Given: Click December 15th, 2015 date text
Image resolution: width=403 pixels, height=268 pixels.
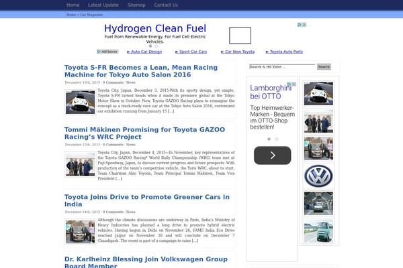Looking at the screenshot, I should tap(82, 145).
